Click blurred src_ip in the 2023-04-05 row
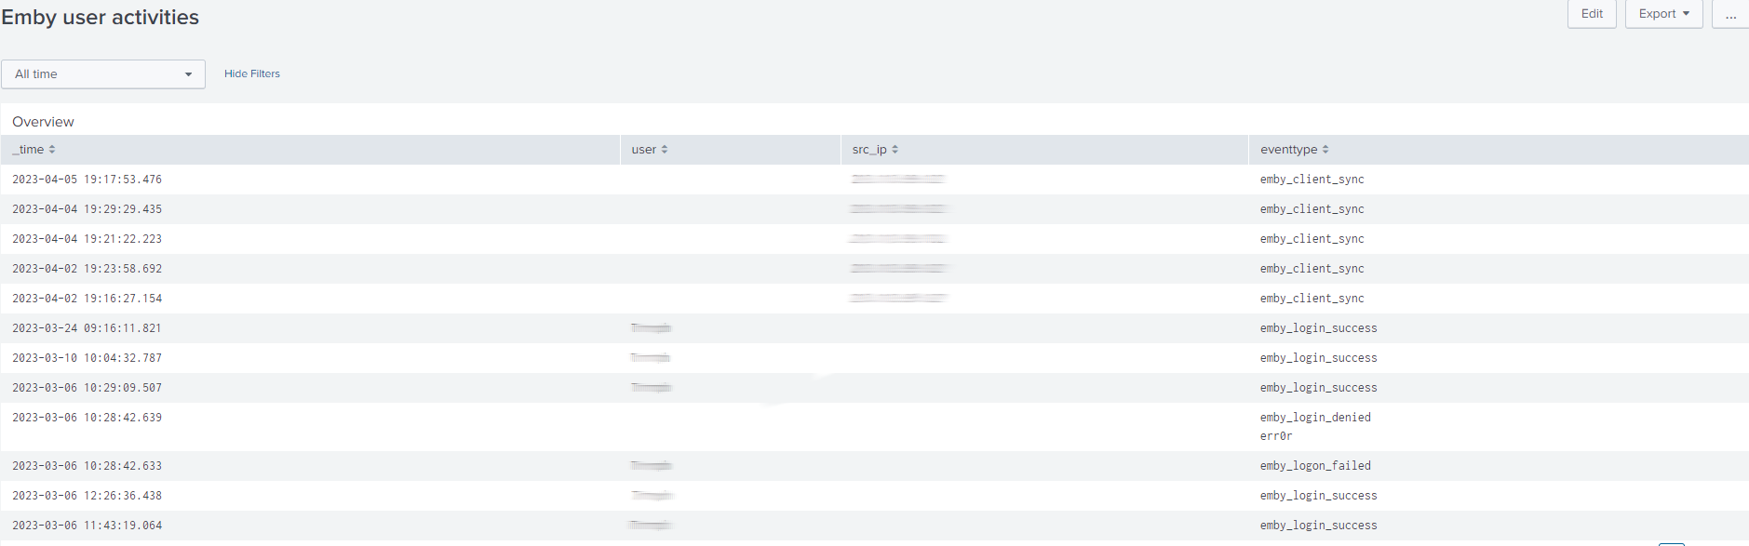The width and height of the screenshot is (1749, 546). click(898, 179)
